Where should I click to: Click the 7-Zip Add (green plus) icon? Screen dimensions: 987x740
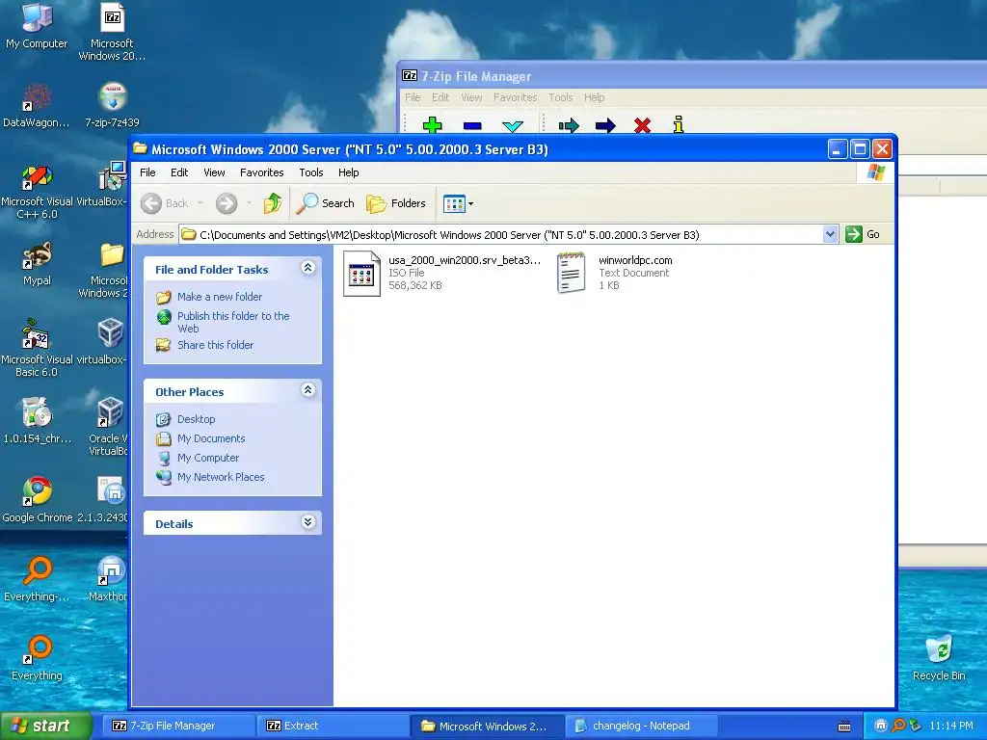tap(433, 124)
